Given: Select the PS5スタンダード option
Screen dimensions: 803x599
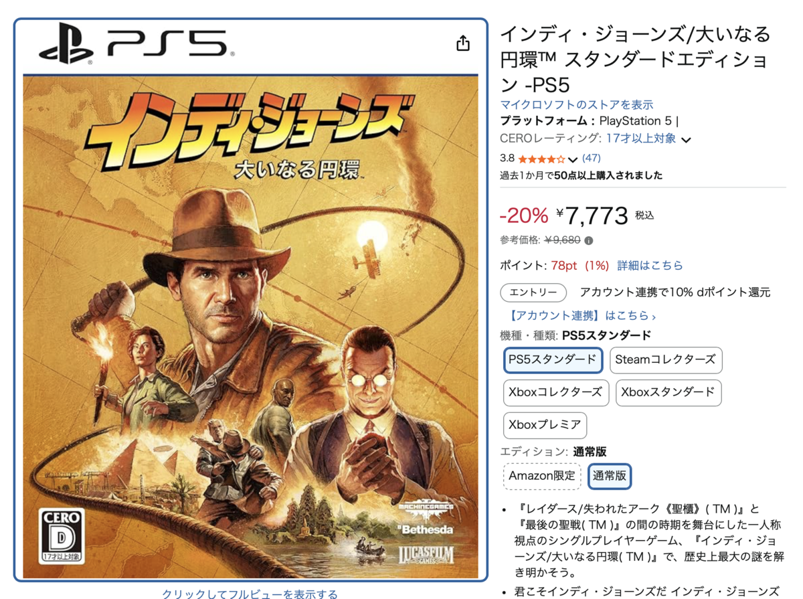Looking at the screenshot, I should [x=553, y=360].
